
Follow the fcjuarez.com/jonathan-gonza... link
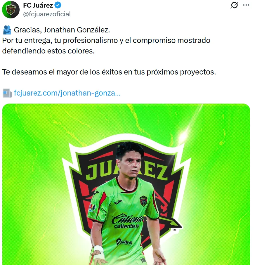(67, 93)
